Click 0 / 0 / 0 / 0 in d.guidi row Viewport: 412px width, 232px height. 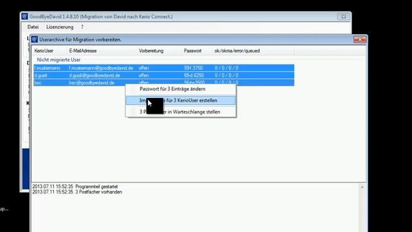pyautogui.click(x=227, y=75)
